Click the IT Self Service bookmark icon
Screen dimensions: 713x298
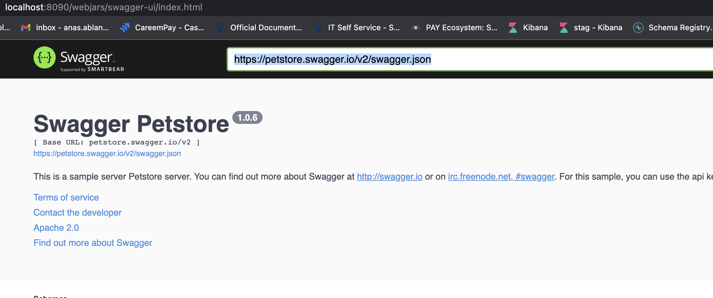[x=318, y=27]
